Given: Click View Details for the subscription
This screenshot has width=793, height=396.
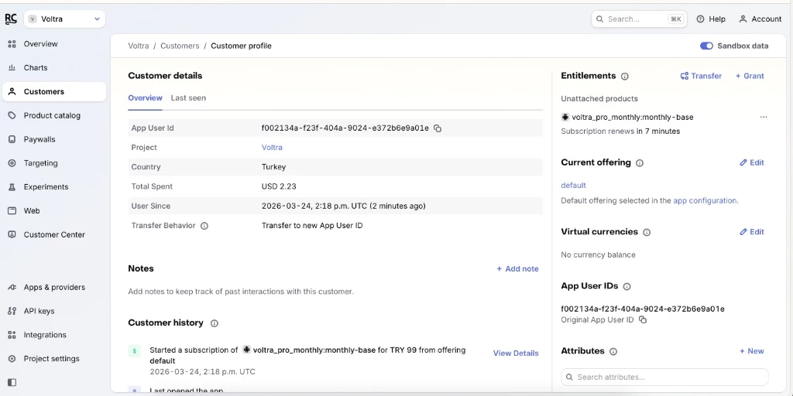Looking at the screenshot, I should pyautogui.click(x=516, y=353).
